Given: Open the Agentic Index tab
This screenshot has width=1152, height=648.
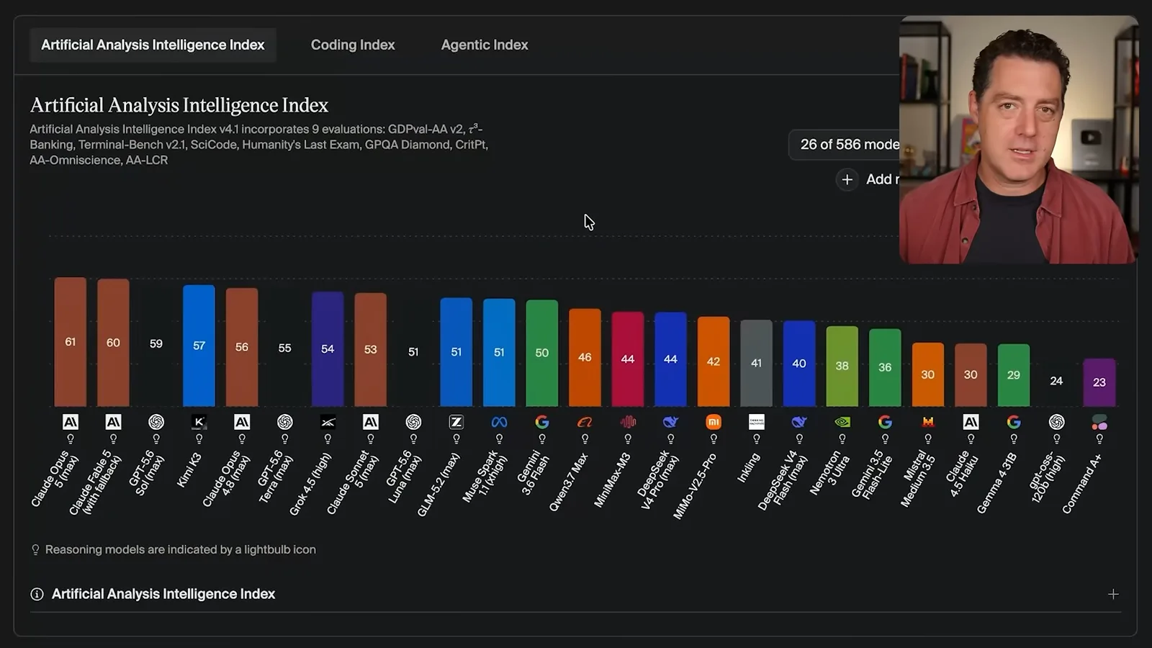Looking at the screenshot, I should pos(485,45).
